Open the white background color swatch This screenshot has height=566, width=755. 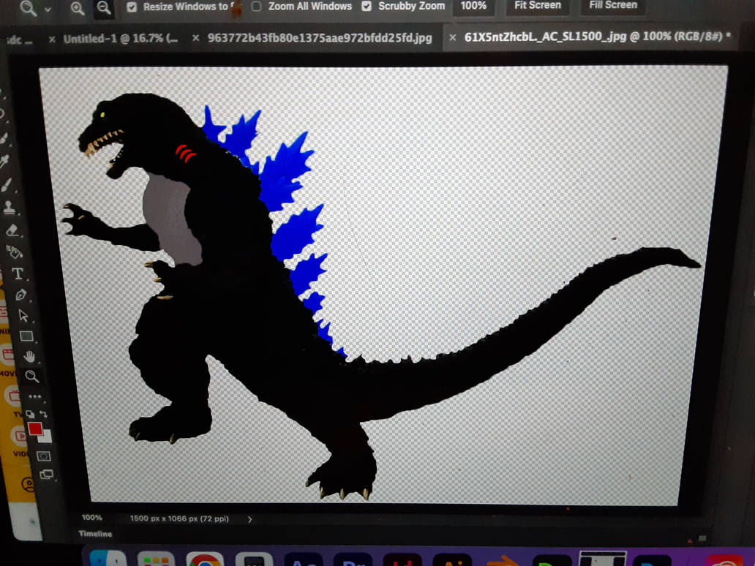tap(46, 437)
